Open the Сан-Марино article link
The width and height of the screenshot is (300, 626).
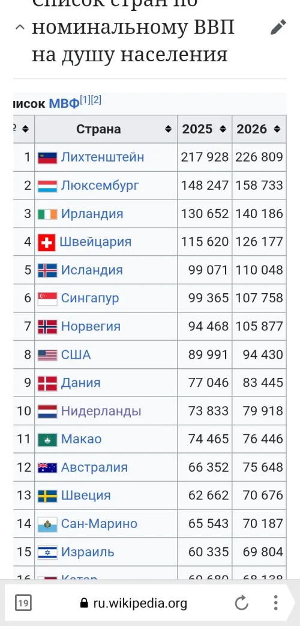tap(99, 523)
